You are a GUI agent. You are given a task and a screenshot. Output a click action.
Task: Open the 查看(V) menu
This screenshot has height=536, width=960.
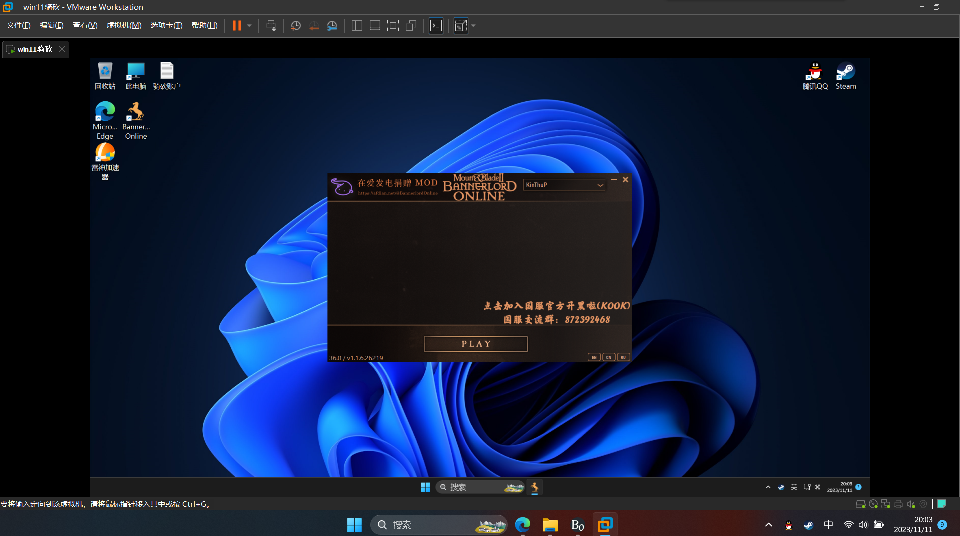pos(85,25)
